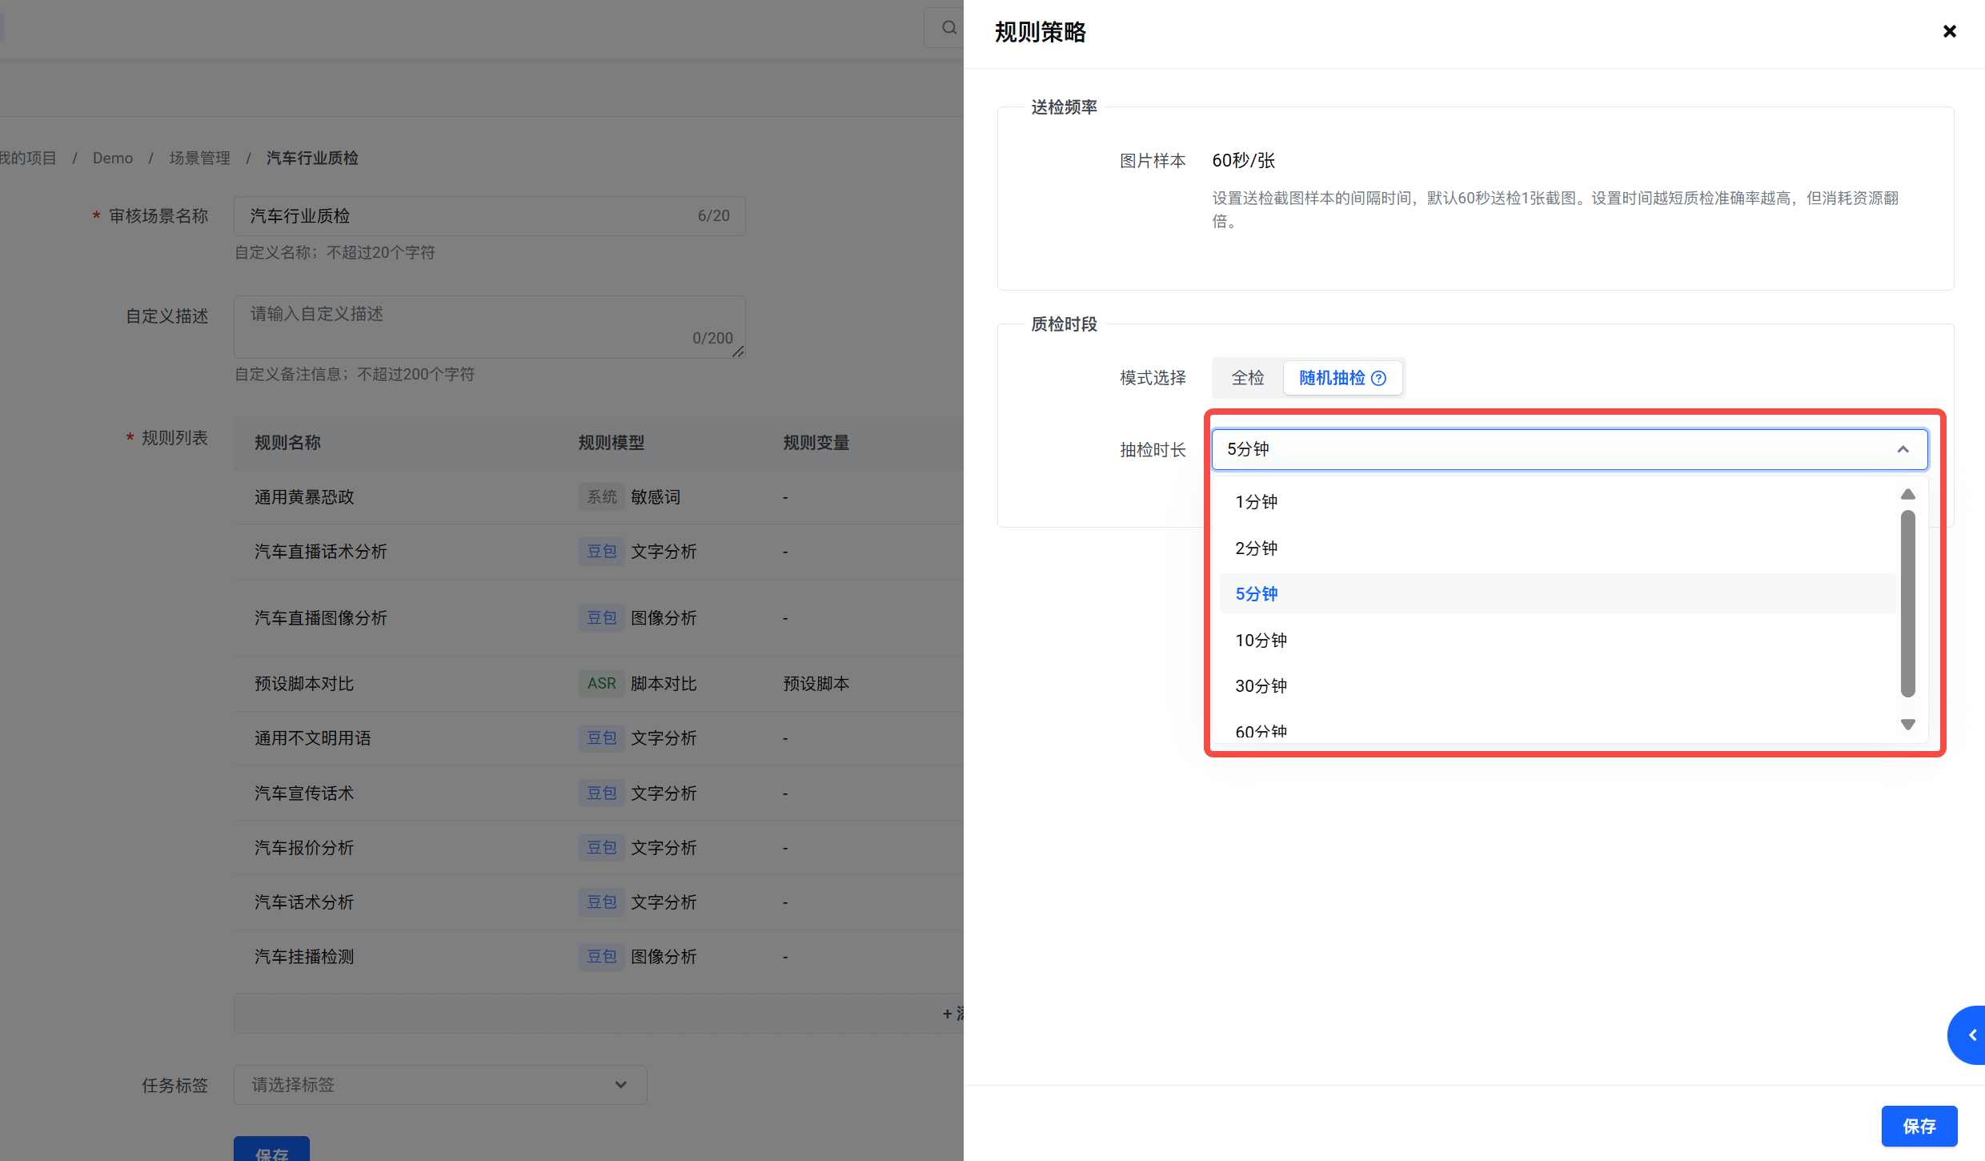The height and width of the screenshot is (1161, 1985).
Task: Save the rule strategy with 保存
Action: tap(1919, 1126)
